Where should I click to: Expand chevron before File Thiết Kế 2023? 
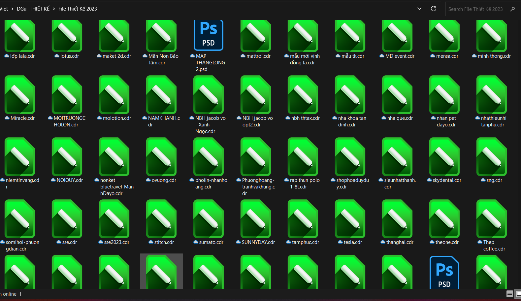click(x=54, y=9)
